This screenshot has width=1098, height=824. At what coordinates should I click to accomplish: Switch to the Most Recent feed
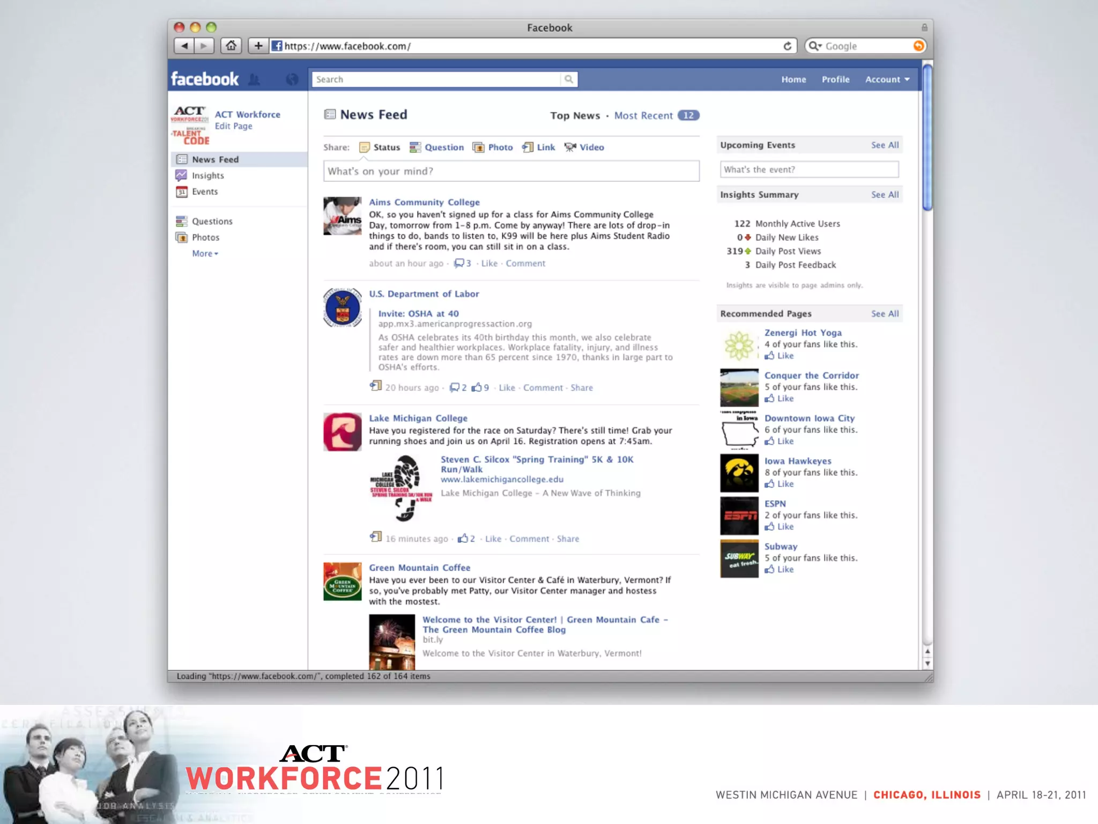tap(643, 115)
